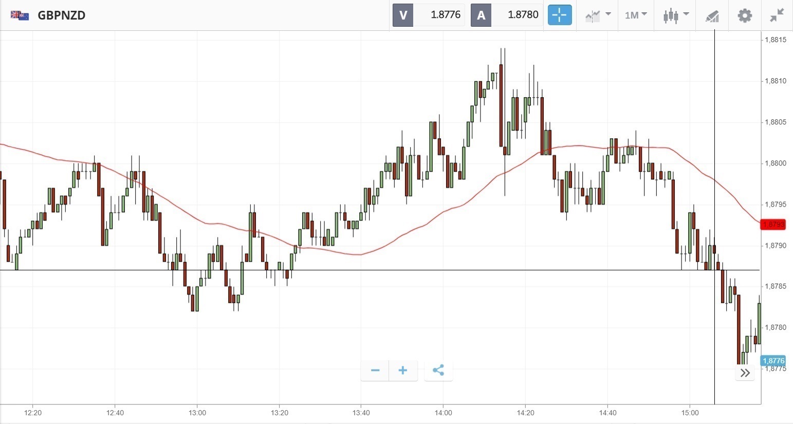Open chart settings gear icon

coord(745,15)
